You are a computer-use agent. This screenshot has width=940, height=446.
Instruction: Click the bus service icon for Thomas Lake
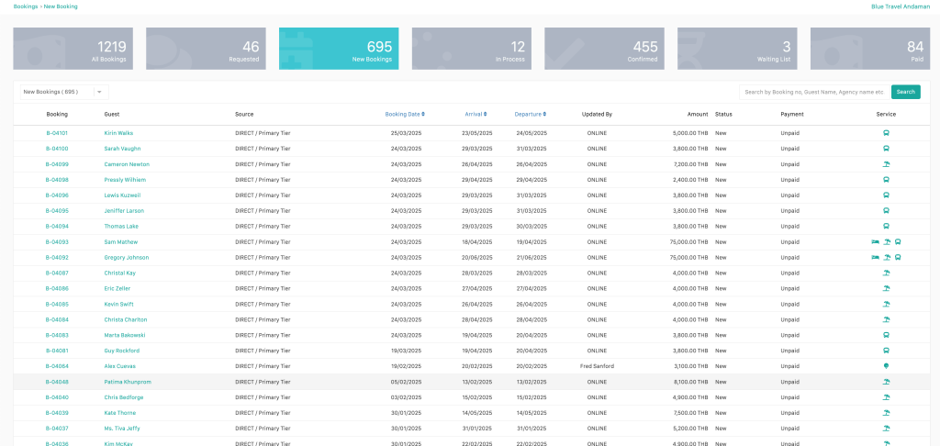[886, 227]
